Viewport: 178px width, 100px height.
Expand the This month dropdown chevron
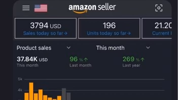click(148, 47)
